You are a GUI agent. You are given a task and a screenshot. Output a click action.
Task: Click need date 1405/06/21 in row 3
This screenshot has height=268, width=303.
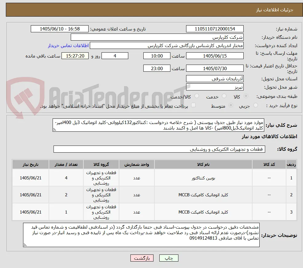click(x=30, y=212)
